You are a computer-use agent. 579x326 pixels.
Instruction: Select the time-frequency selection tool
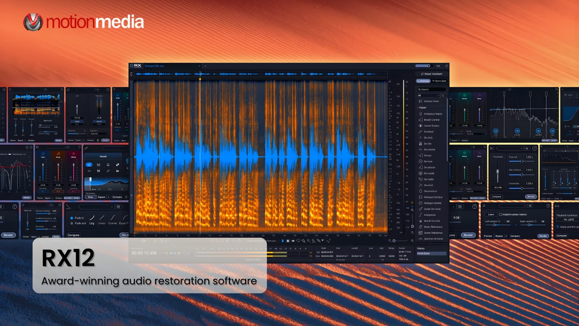(288, 241)
